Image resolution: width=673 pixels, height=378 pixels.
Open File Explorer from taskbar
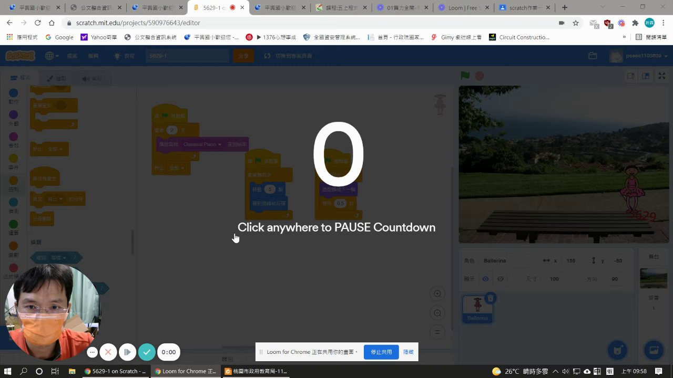(72, 371)
